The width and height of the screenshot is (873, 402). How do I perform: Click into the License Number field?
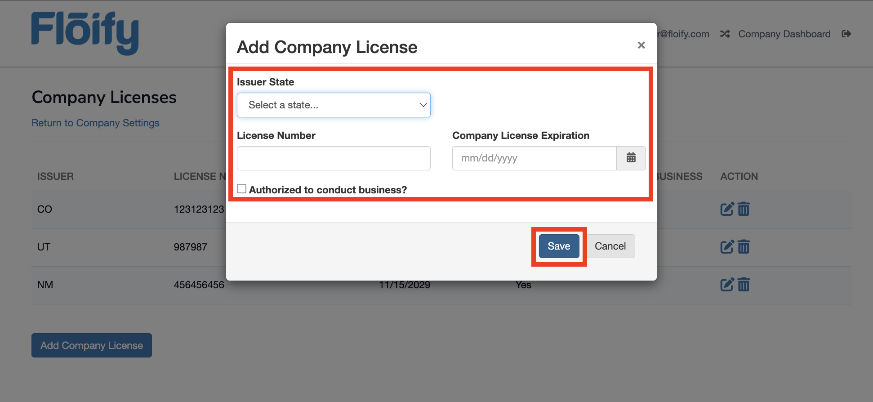[334, 158]
